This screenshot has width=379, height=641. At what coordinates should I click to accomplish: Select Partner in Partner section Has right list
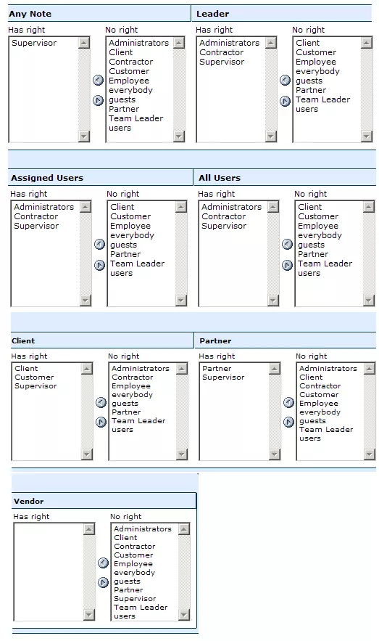click(x=217, y=368)
